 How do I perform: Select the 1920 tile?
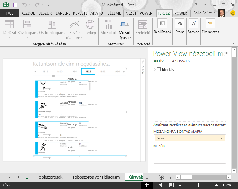[x=59, y=71]
